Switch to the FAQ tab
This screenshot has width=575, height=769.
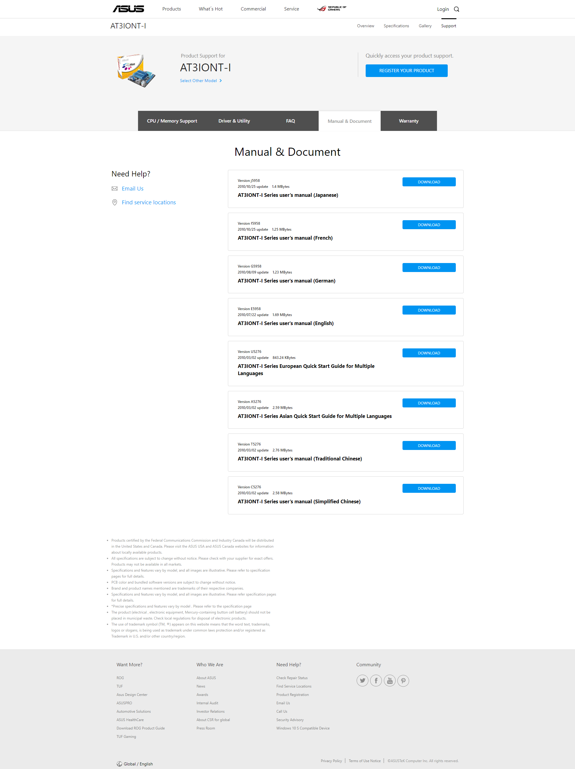click(x=290, y=121)
